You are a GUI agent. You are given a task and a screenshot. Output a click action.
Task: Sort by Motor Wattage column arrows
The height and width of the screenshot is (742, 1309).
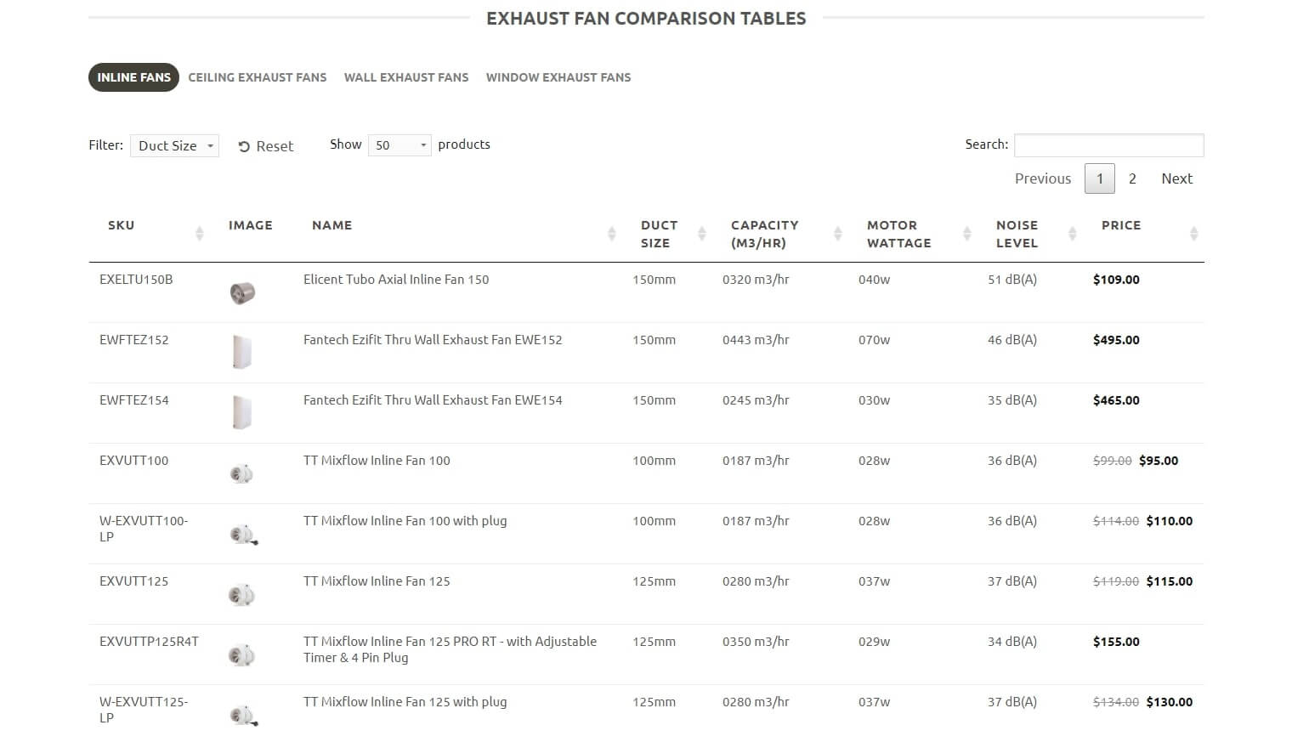[967, 234]
